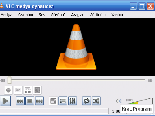The image size is (155, 116).
Task: Click the seek bar handle
Action: (9, 80)
